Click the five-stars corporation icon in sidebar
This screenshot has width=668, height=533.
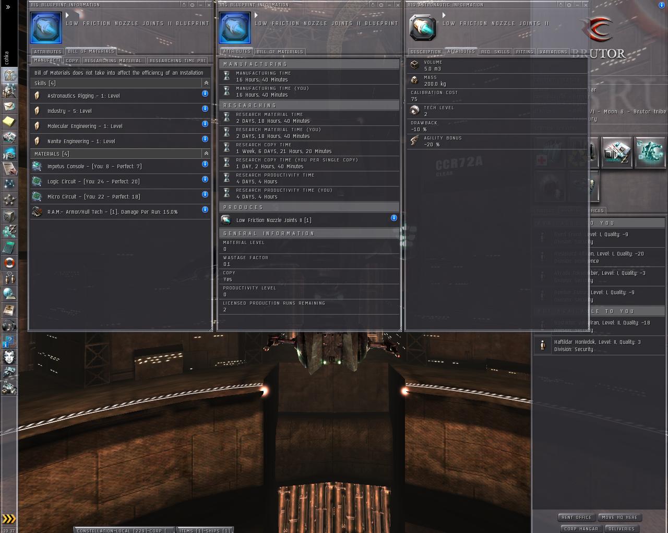click(9, 200)
